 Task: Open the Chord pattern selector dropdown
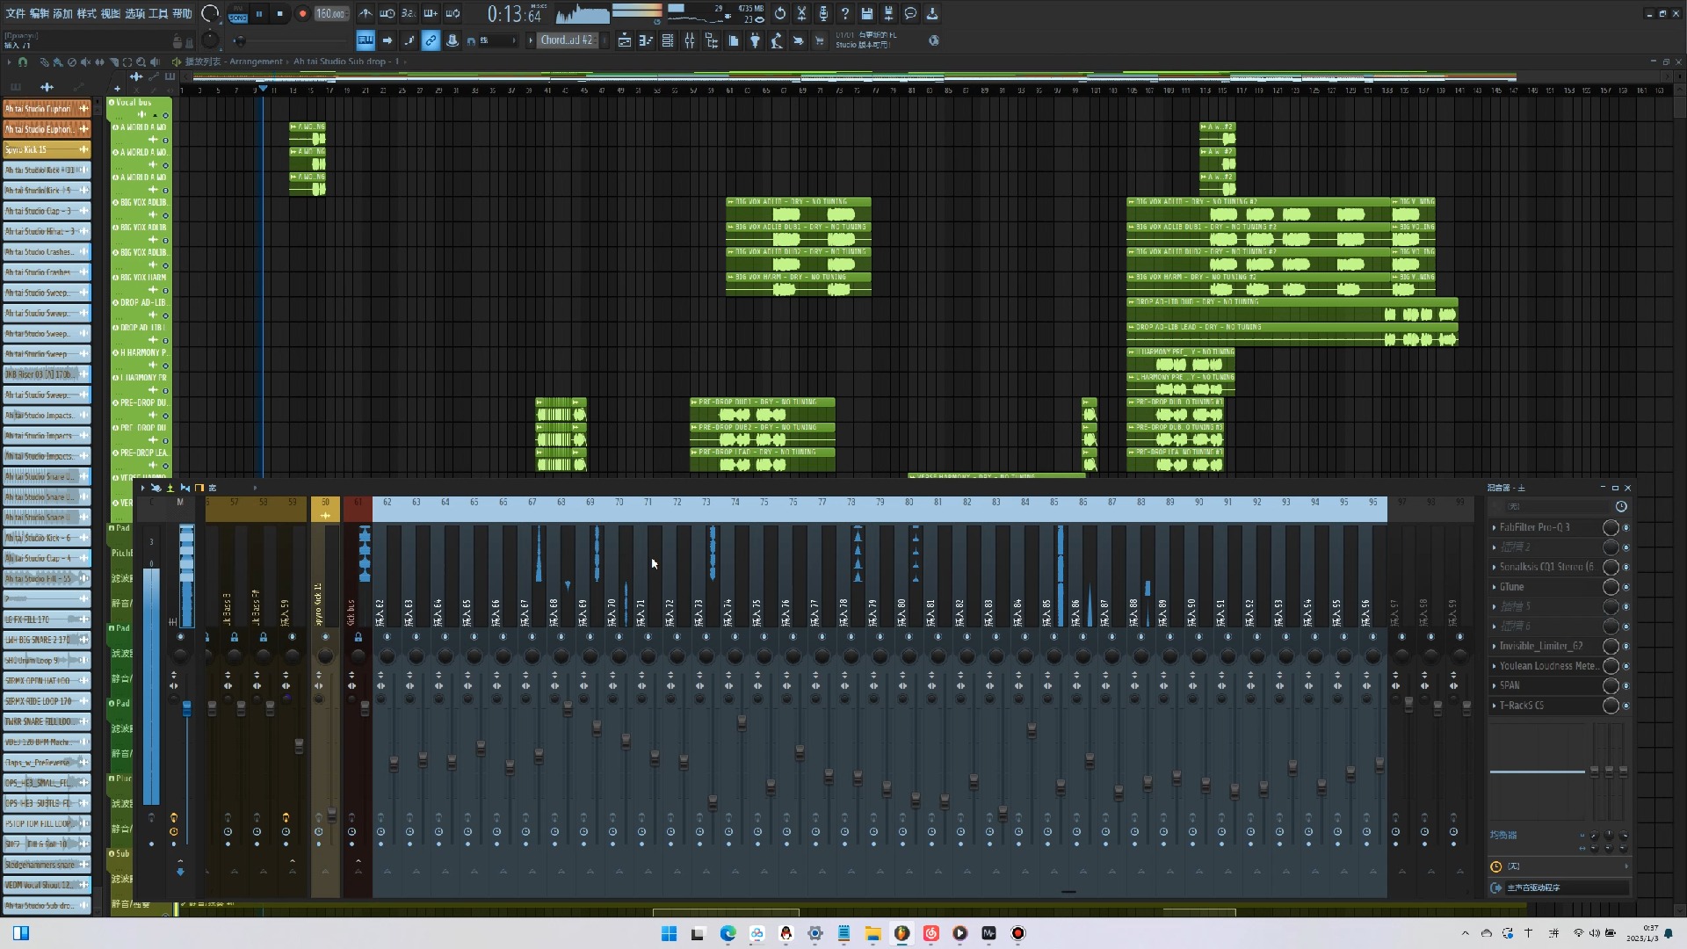coord(566,40)
